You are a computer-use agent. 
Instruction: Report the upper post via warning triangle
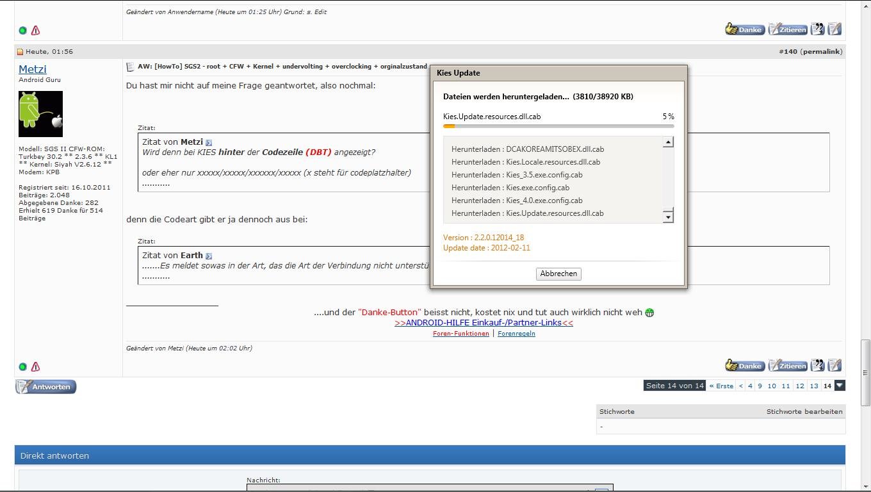[x=35, y=30]
